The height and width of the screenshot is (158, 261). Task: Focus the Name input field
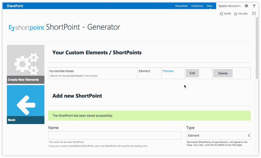tap(115, 136)
